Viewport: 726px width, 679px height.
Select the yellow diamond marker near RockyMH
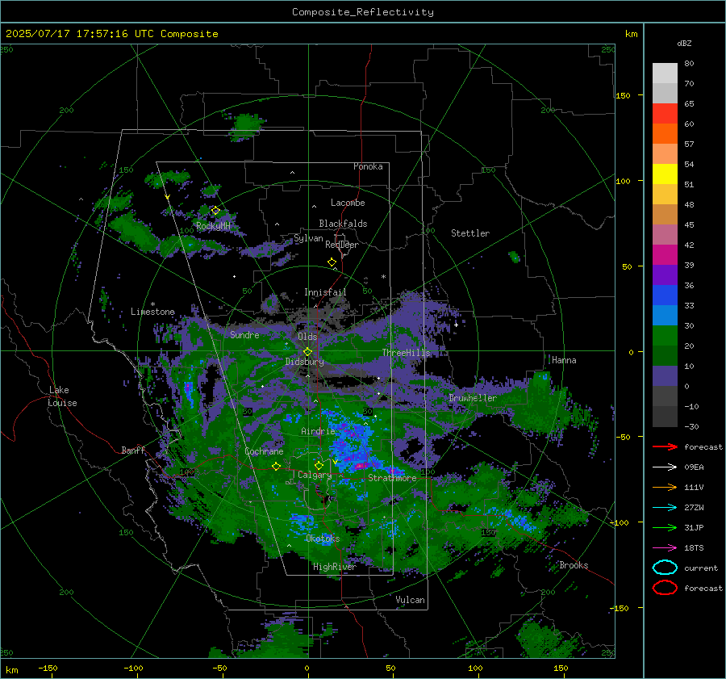coord(215,211)
